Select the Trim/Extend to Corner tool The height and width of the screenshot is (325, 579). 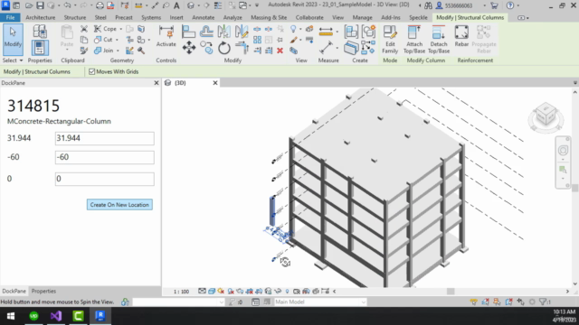242,48
